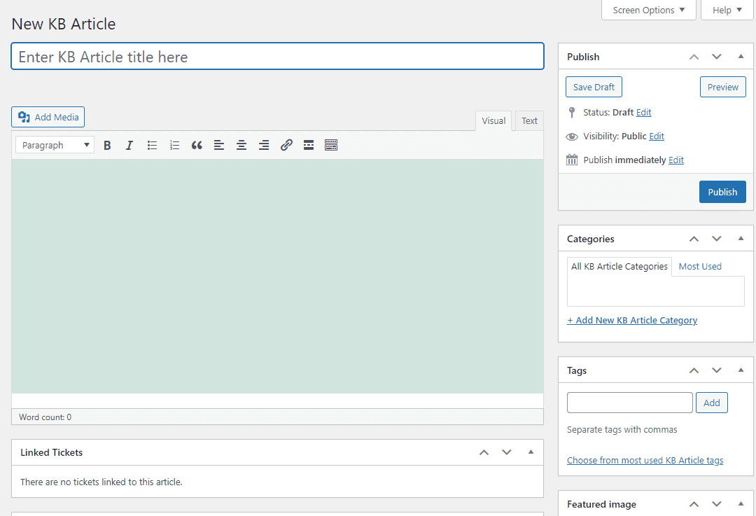The width and height of the screenshot is (756, 516).
Task: Insert a hyperlink
Action: coord(286,145)
